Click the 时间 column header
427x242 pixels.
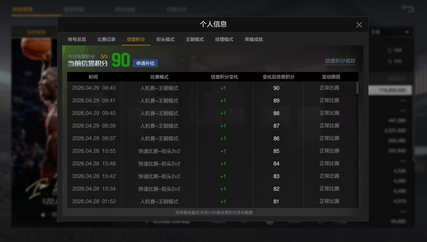click(x=93, y=77)
